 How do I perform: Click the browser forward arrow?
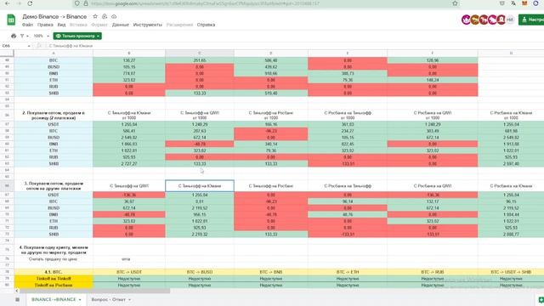coord(19,3)
